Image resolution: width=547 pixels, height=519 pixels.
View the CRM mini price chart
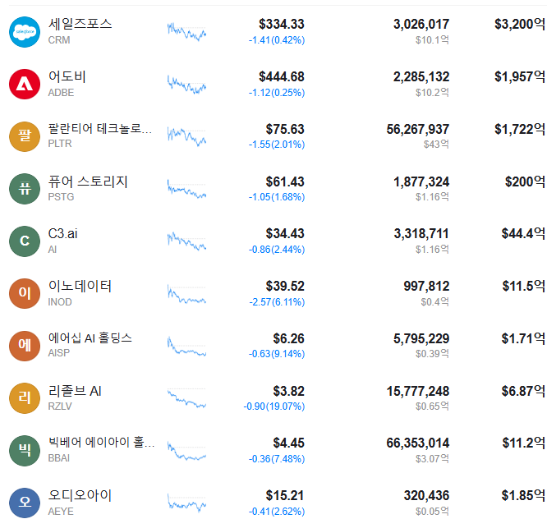186,32
